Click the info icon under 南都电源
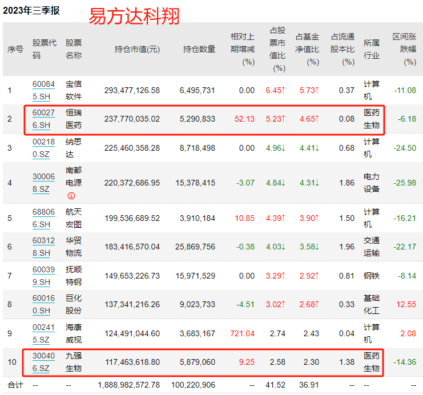The height and width of the screenshot is (395, 423). pyautogui.click(x=71, y=196)
